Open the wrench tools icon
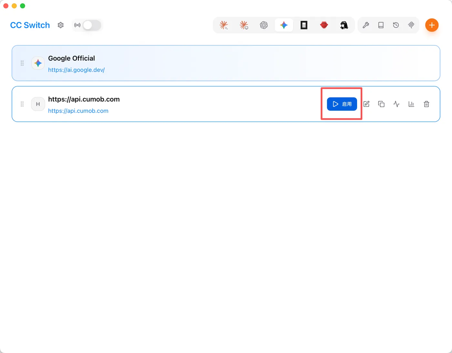 [x=366, y=25]
